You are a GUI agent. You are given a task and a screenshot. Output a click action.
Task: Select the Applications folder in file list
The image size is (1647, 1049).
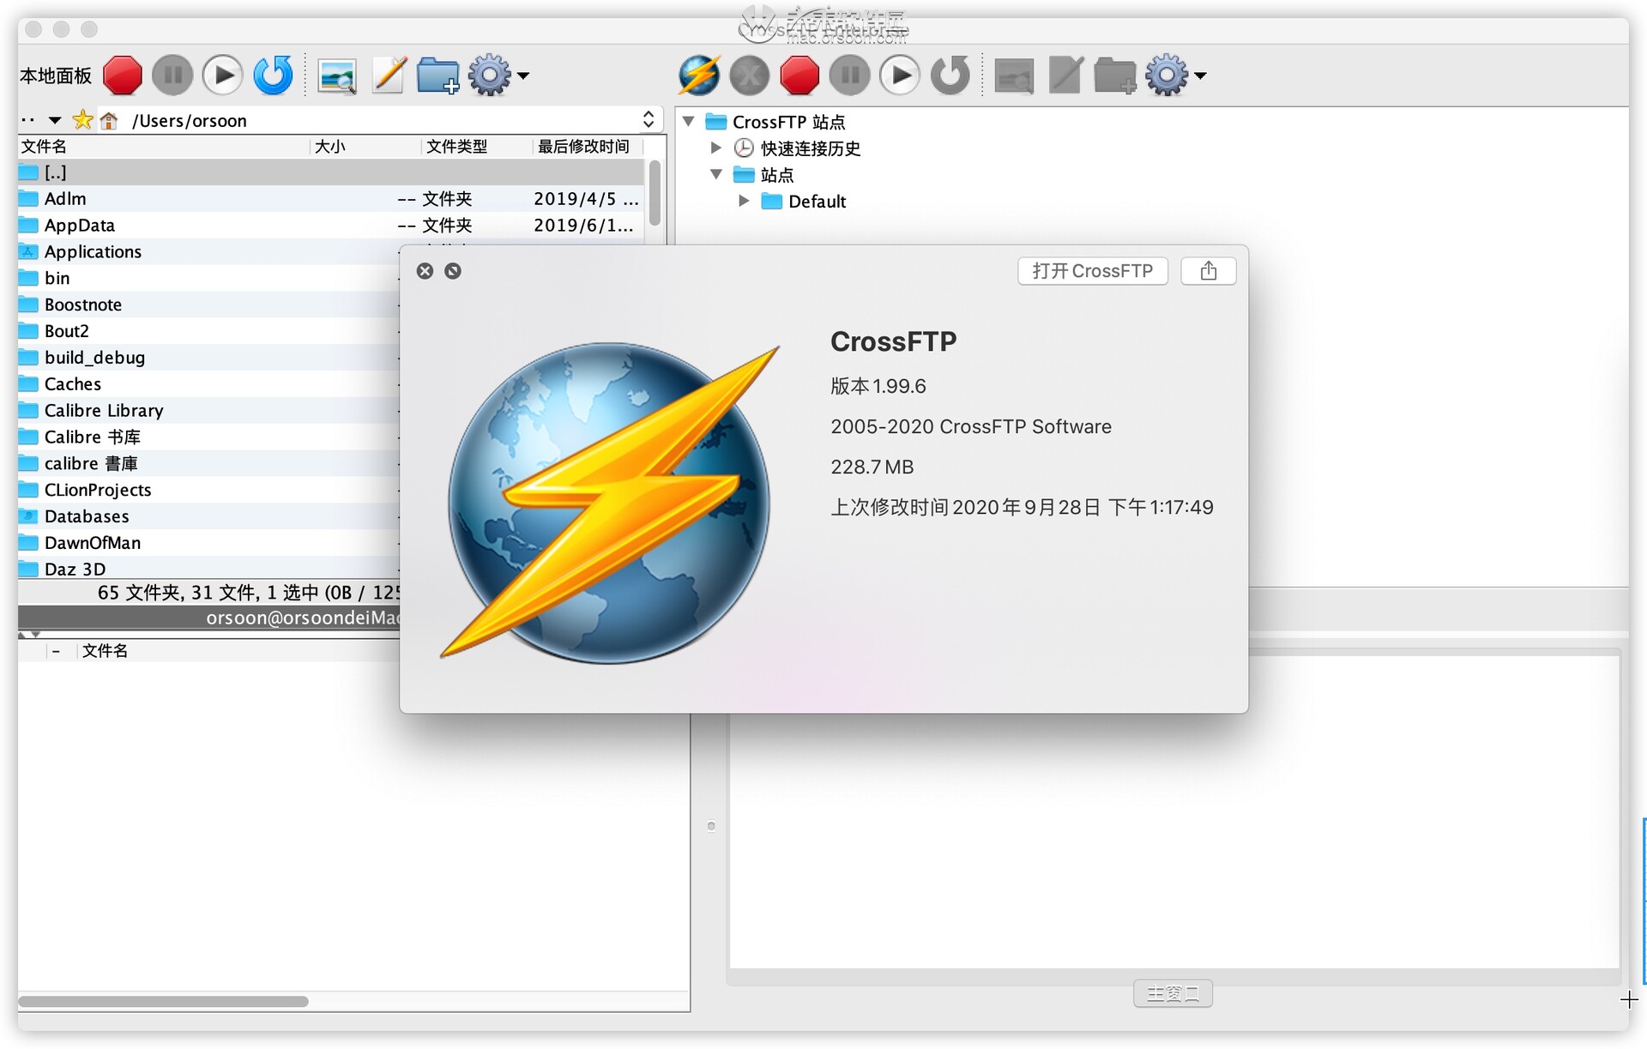point(93,251)
